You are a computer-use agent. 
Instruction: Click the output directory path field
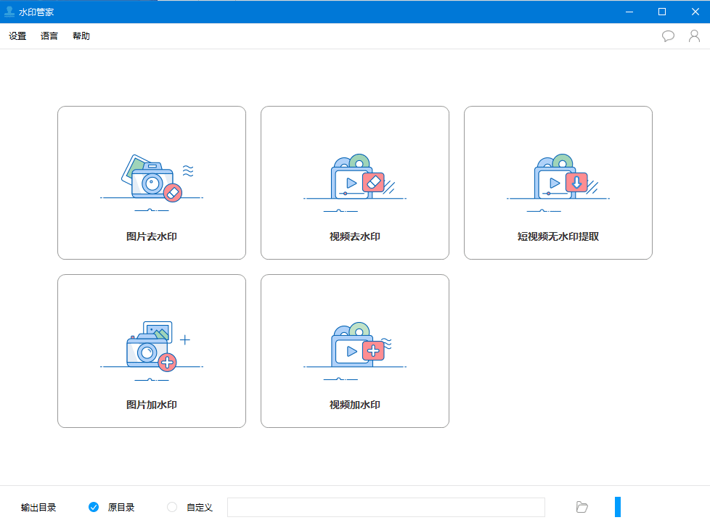(x=386, y=507)
